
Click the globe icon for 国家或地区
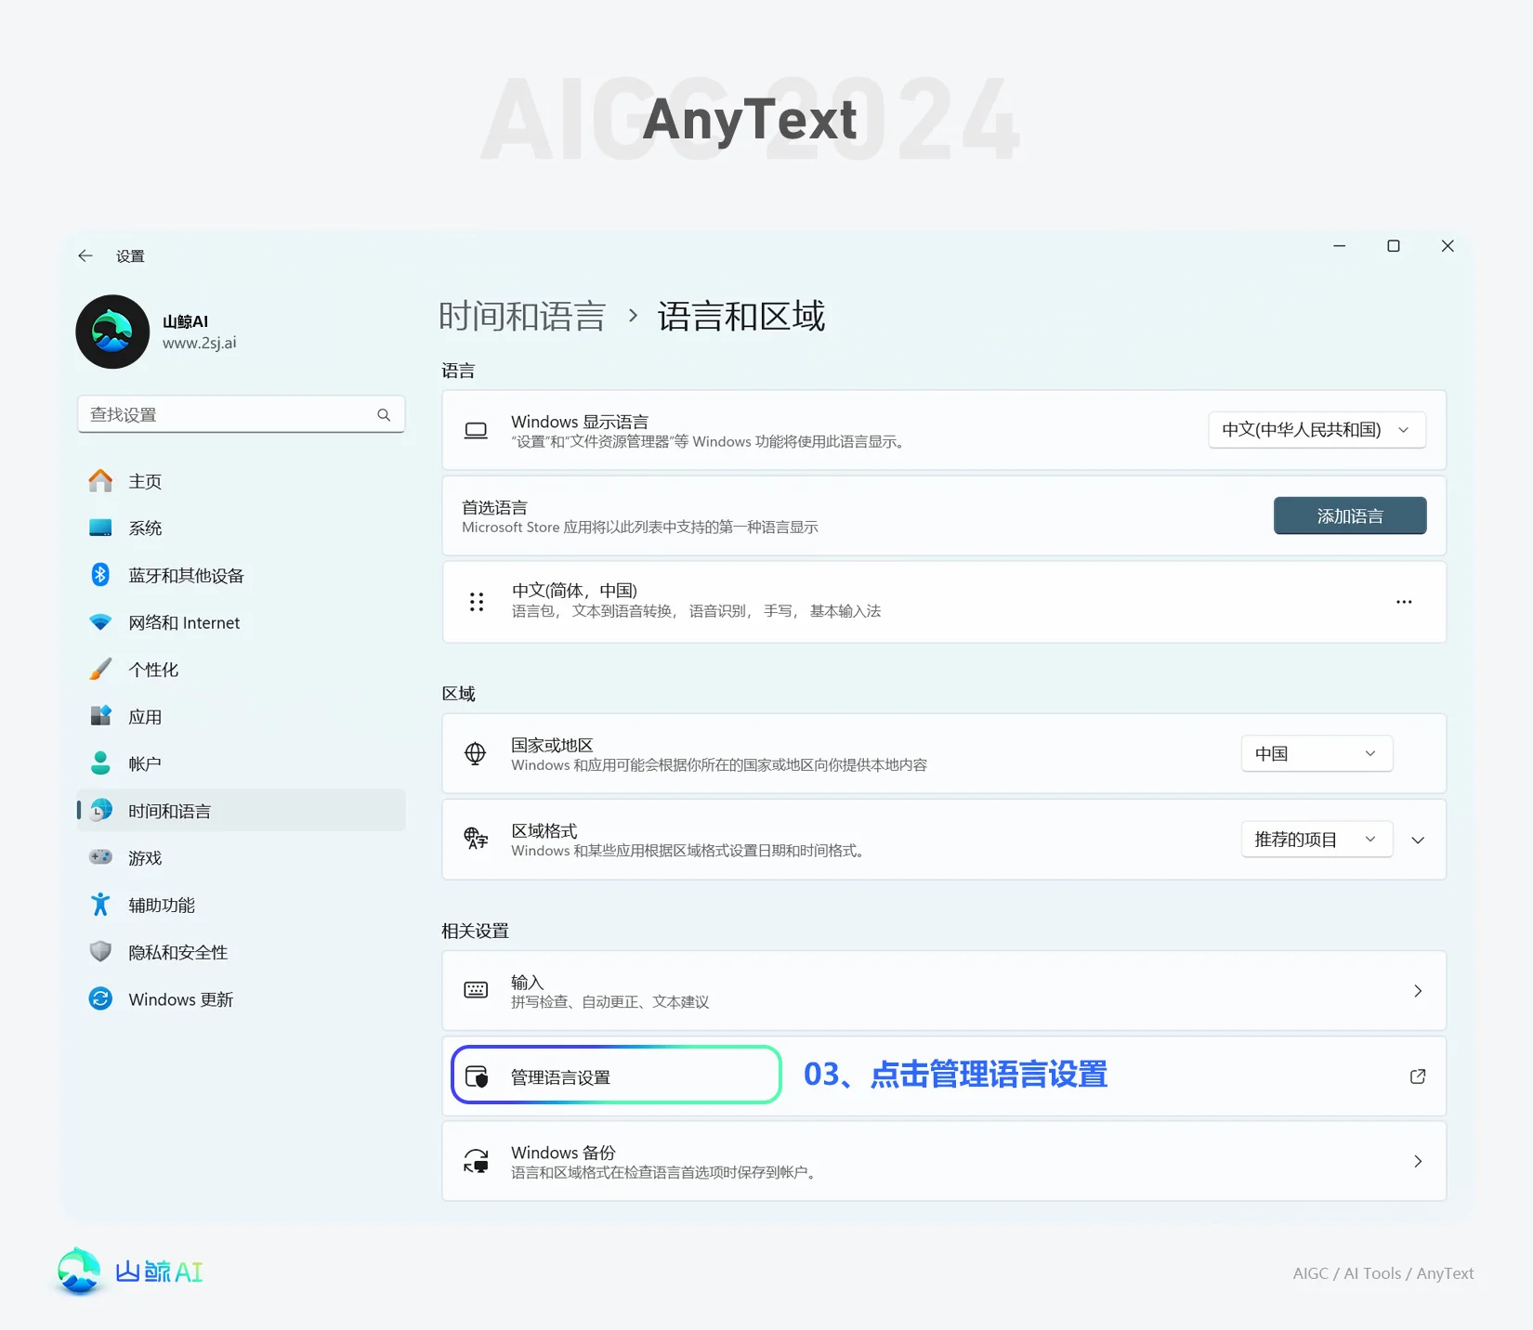[x=475, y=753]
